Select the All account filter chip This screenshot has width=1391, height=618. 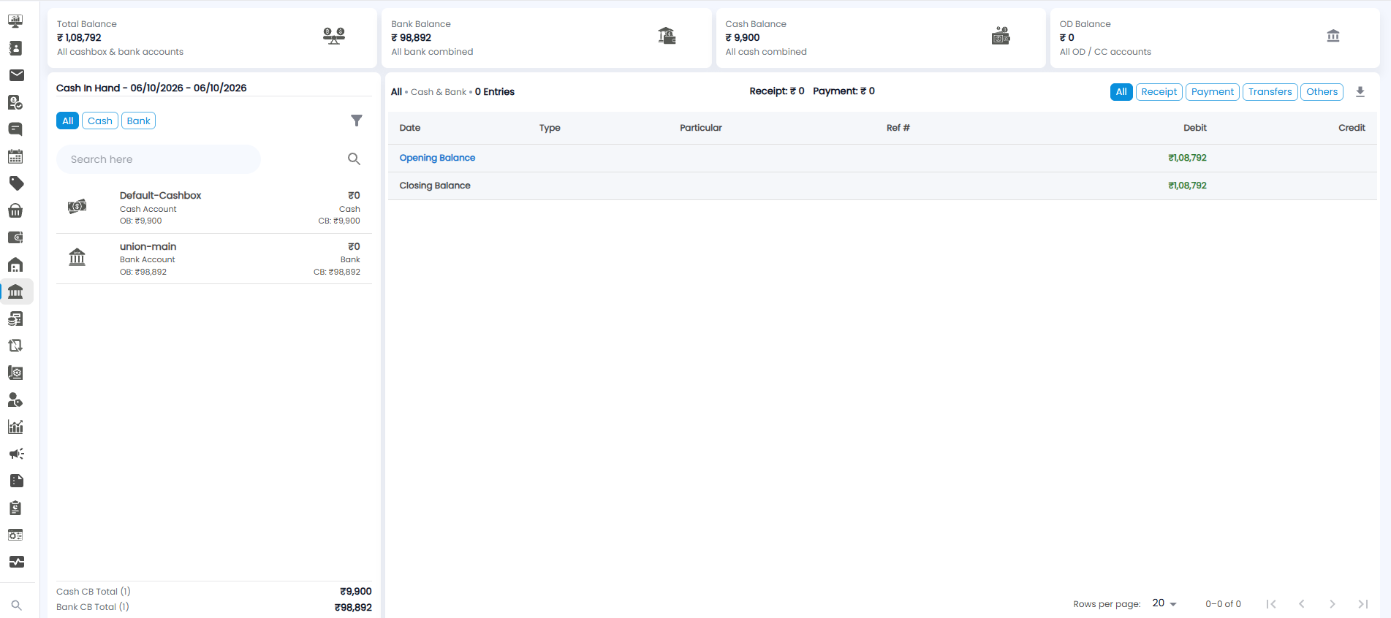(67, 121)
